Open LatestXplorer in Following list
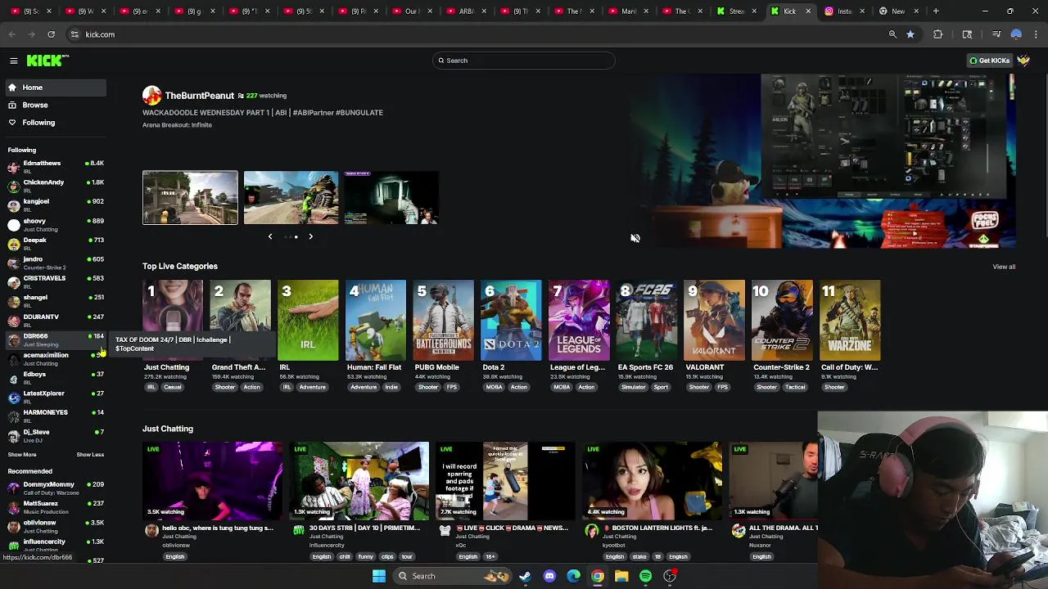1048x589 pixels. pos(56,397)
